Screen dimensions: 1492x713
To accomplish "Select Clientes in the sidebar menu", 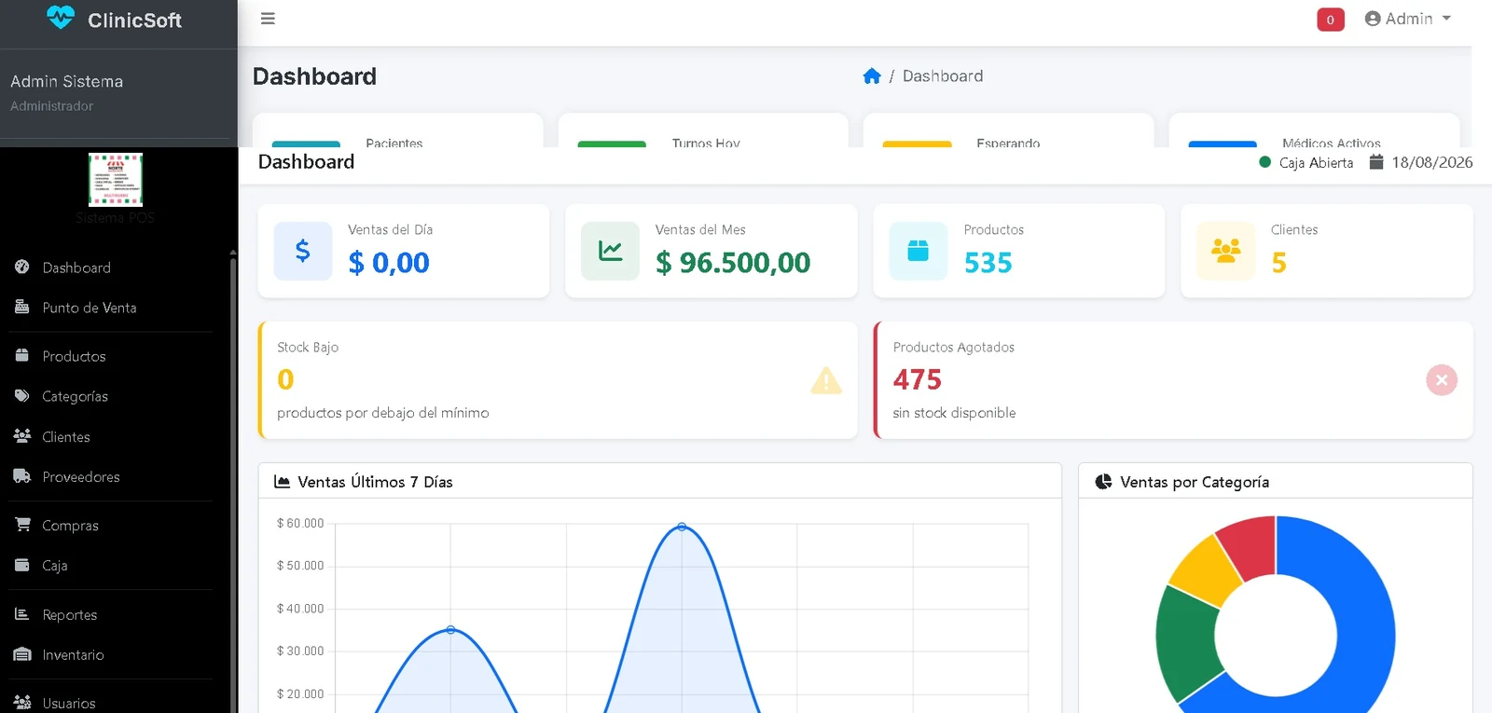I will pyautogui.click(x=66, y=436).
